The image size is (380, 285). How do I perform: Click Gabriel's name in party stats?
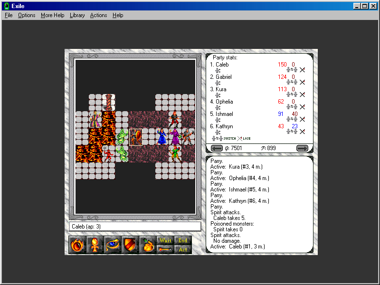(x=223, y=77)
